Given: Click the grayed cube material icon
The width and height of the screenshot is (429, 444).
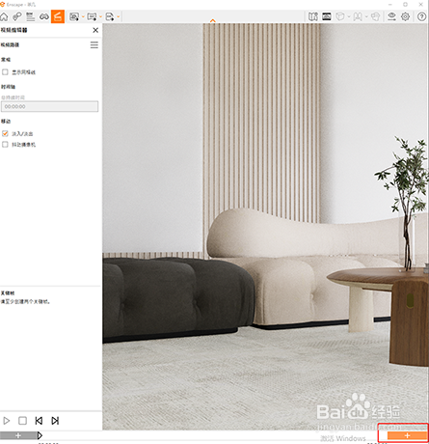Looking at the screenshot, I should (x=340, y=16).
